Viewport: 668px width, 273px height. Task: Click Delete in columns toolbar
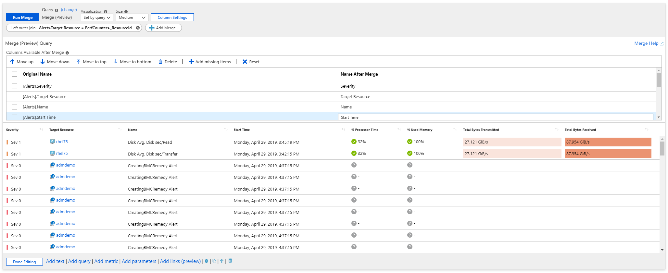point(168,62)
